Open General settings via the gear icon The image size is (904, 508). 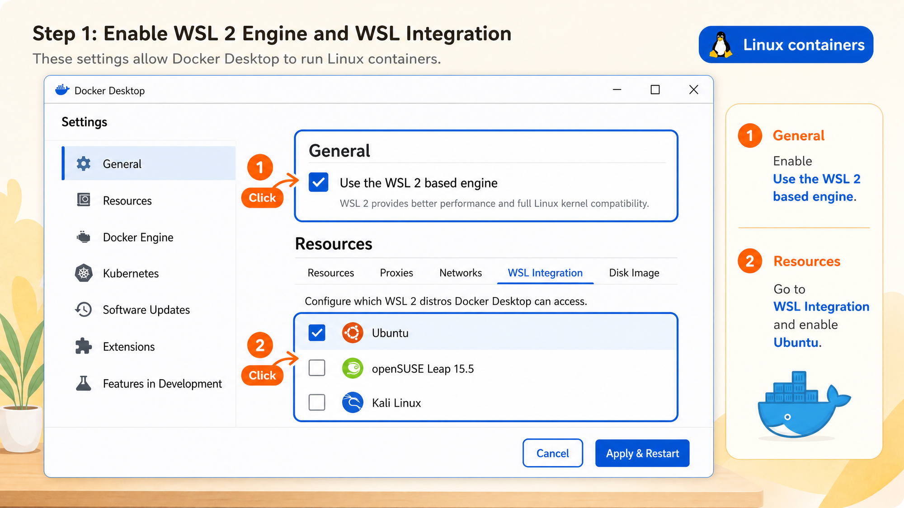(84, 163)
